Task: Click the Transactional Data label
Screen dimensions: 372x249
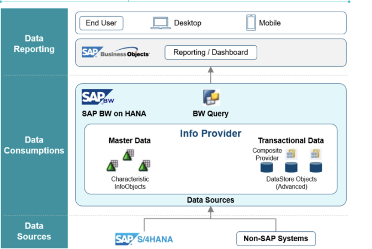Action: (x=290, y=141)
